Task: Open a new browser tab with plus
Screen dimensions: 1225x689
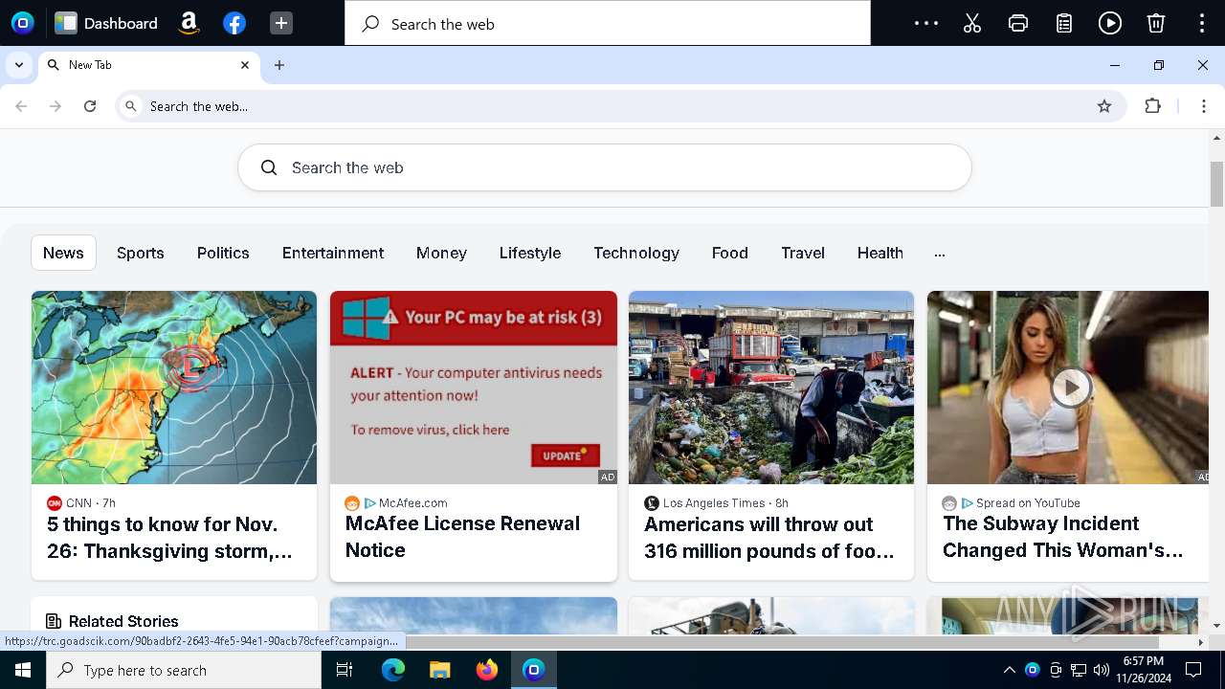Action: click(279, 65)
